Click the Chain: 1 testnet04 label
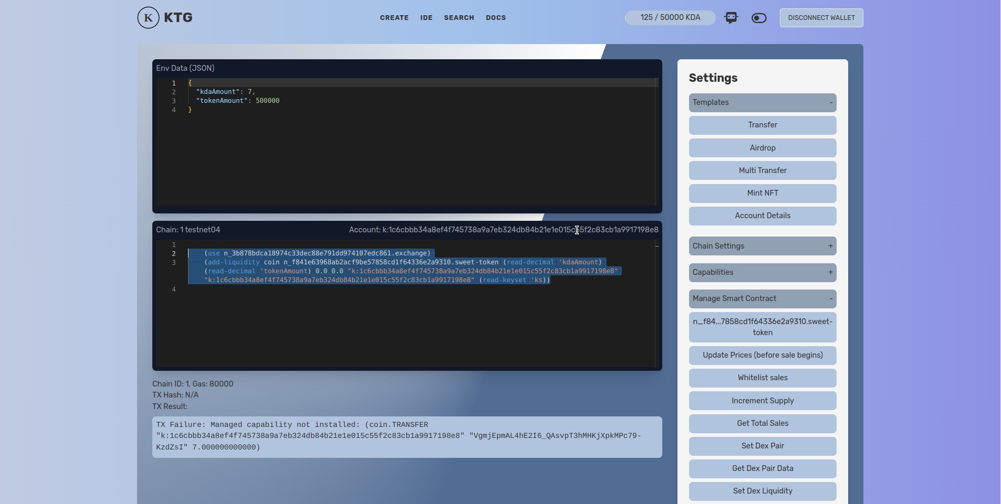The image size is (1001, 504). click(x=188, y=230)
